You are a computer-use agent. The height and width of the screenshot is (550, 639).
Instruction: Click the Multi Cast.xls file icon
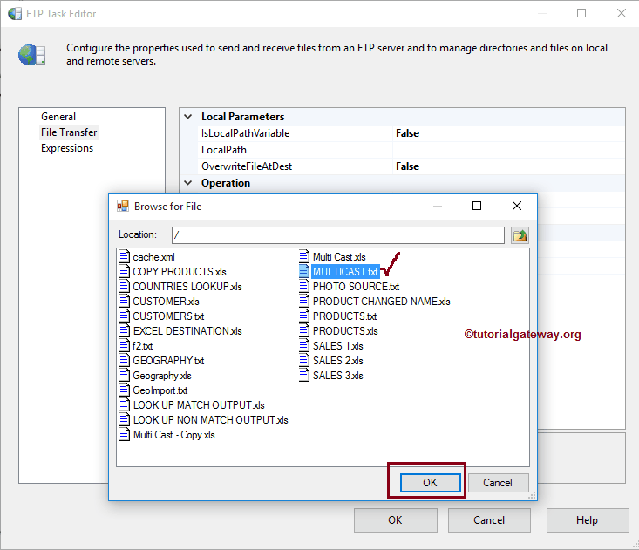[x=304, y=256]
